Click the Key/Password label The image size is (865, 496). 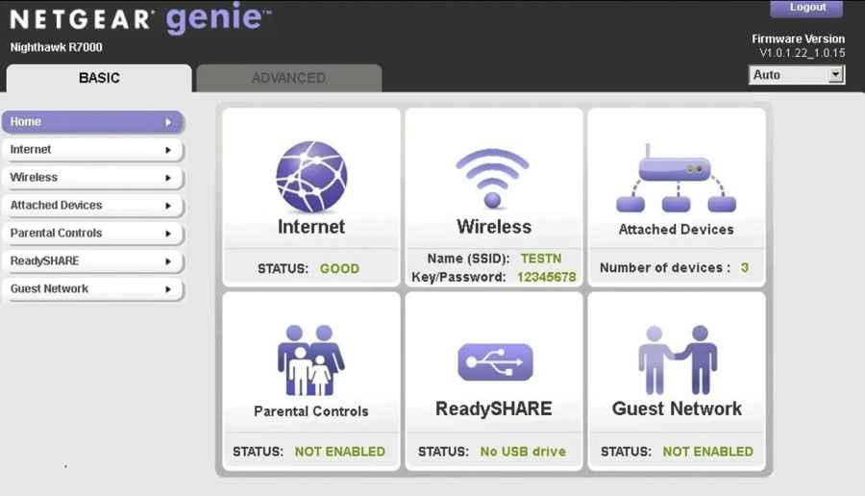click(459, 277)
